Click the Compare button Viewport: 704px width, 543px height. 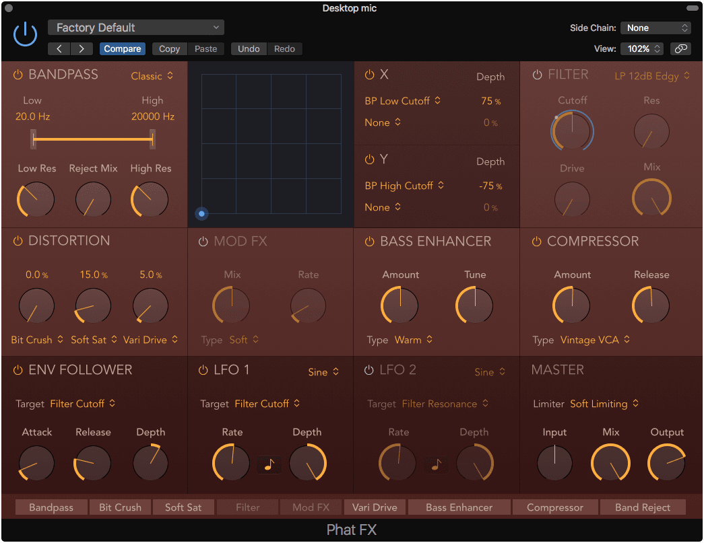123,49
